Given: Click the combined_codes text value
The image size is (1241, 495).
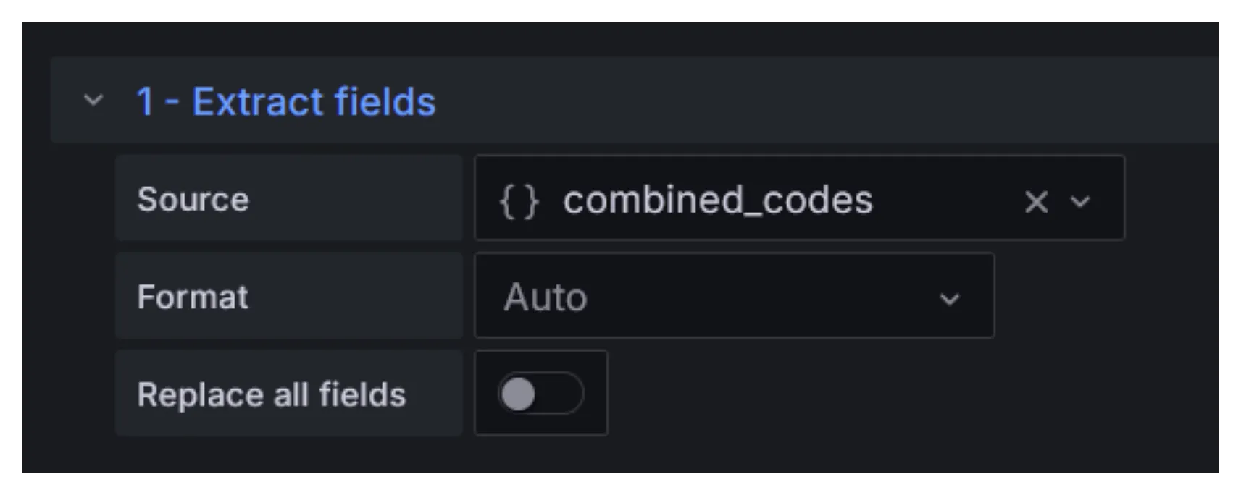Looking at the screenshot, I should [717, 200].
